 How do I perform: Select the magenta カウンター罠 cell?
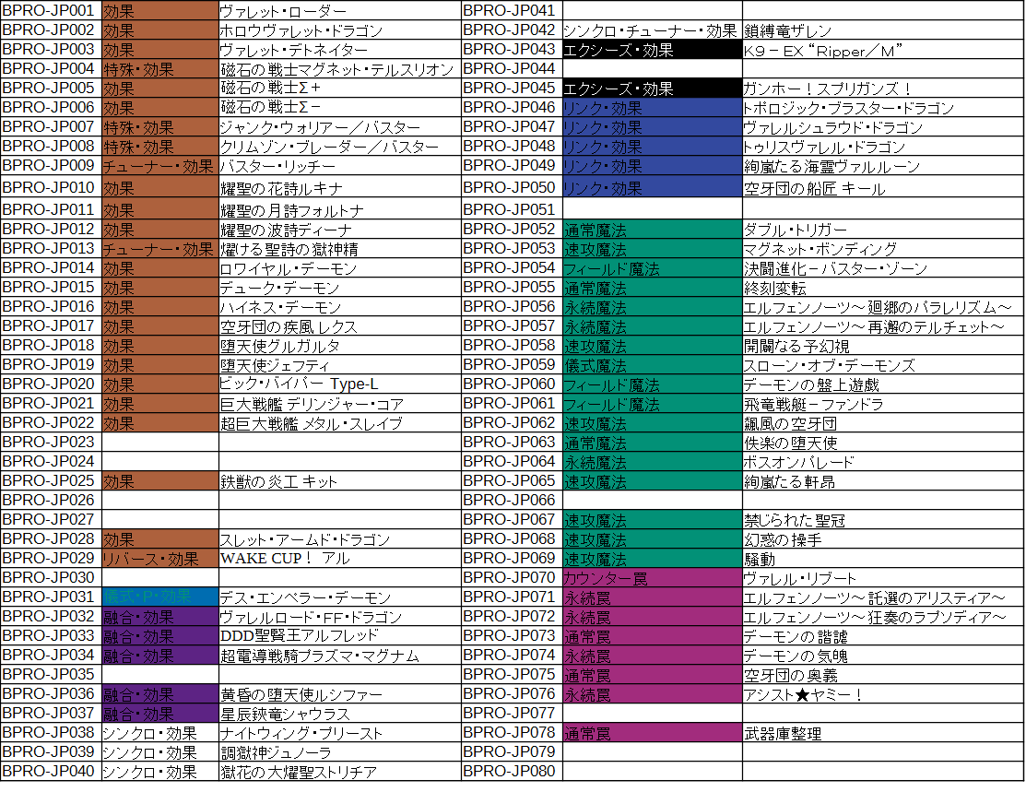[x=652, y=578]
